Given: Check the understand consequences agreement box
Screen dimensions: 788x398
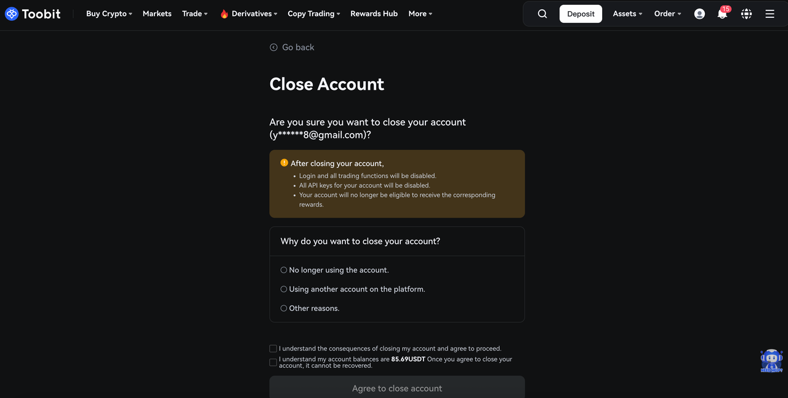Looking at the screenshot, I should click(273, 349).
